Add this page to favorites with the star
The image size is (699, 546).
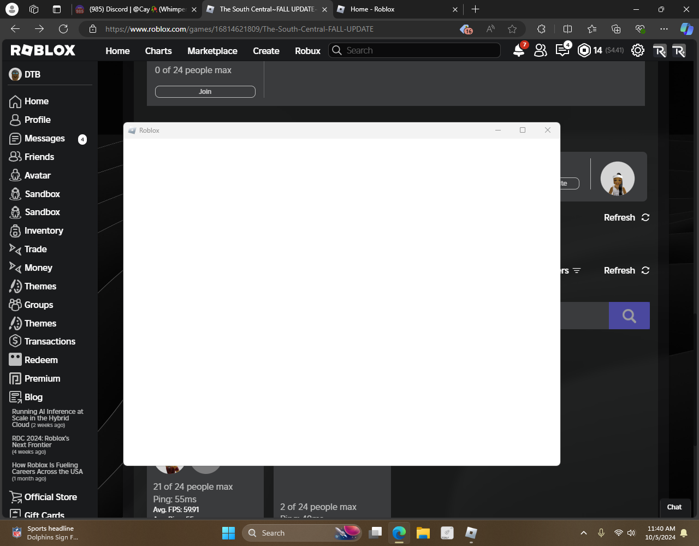512,29
